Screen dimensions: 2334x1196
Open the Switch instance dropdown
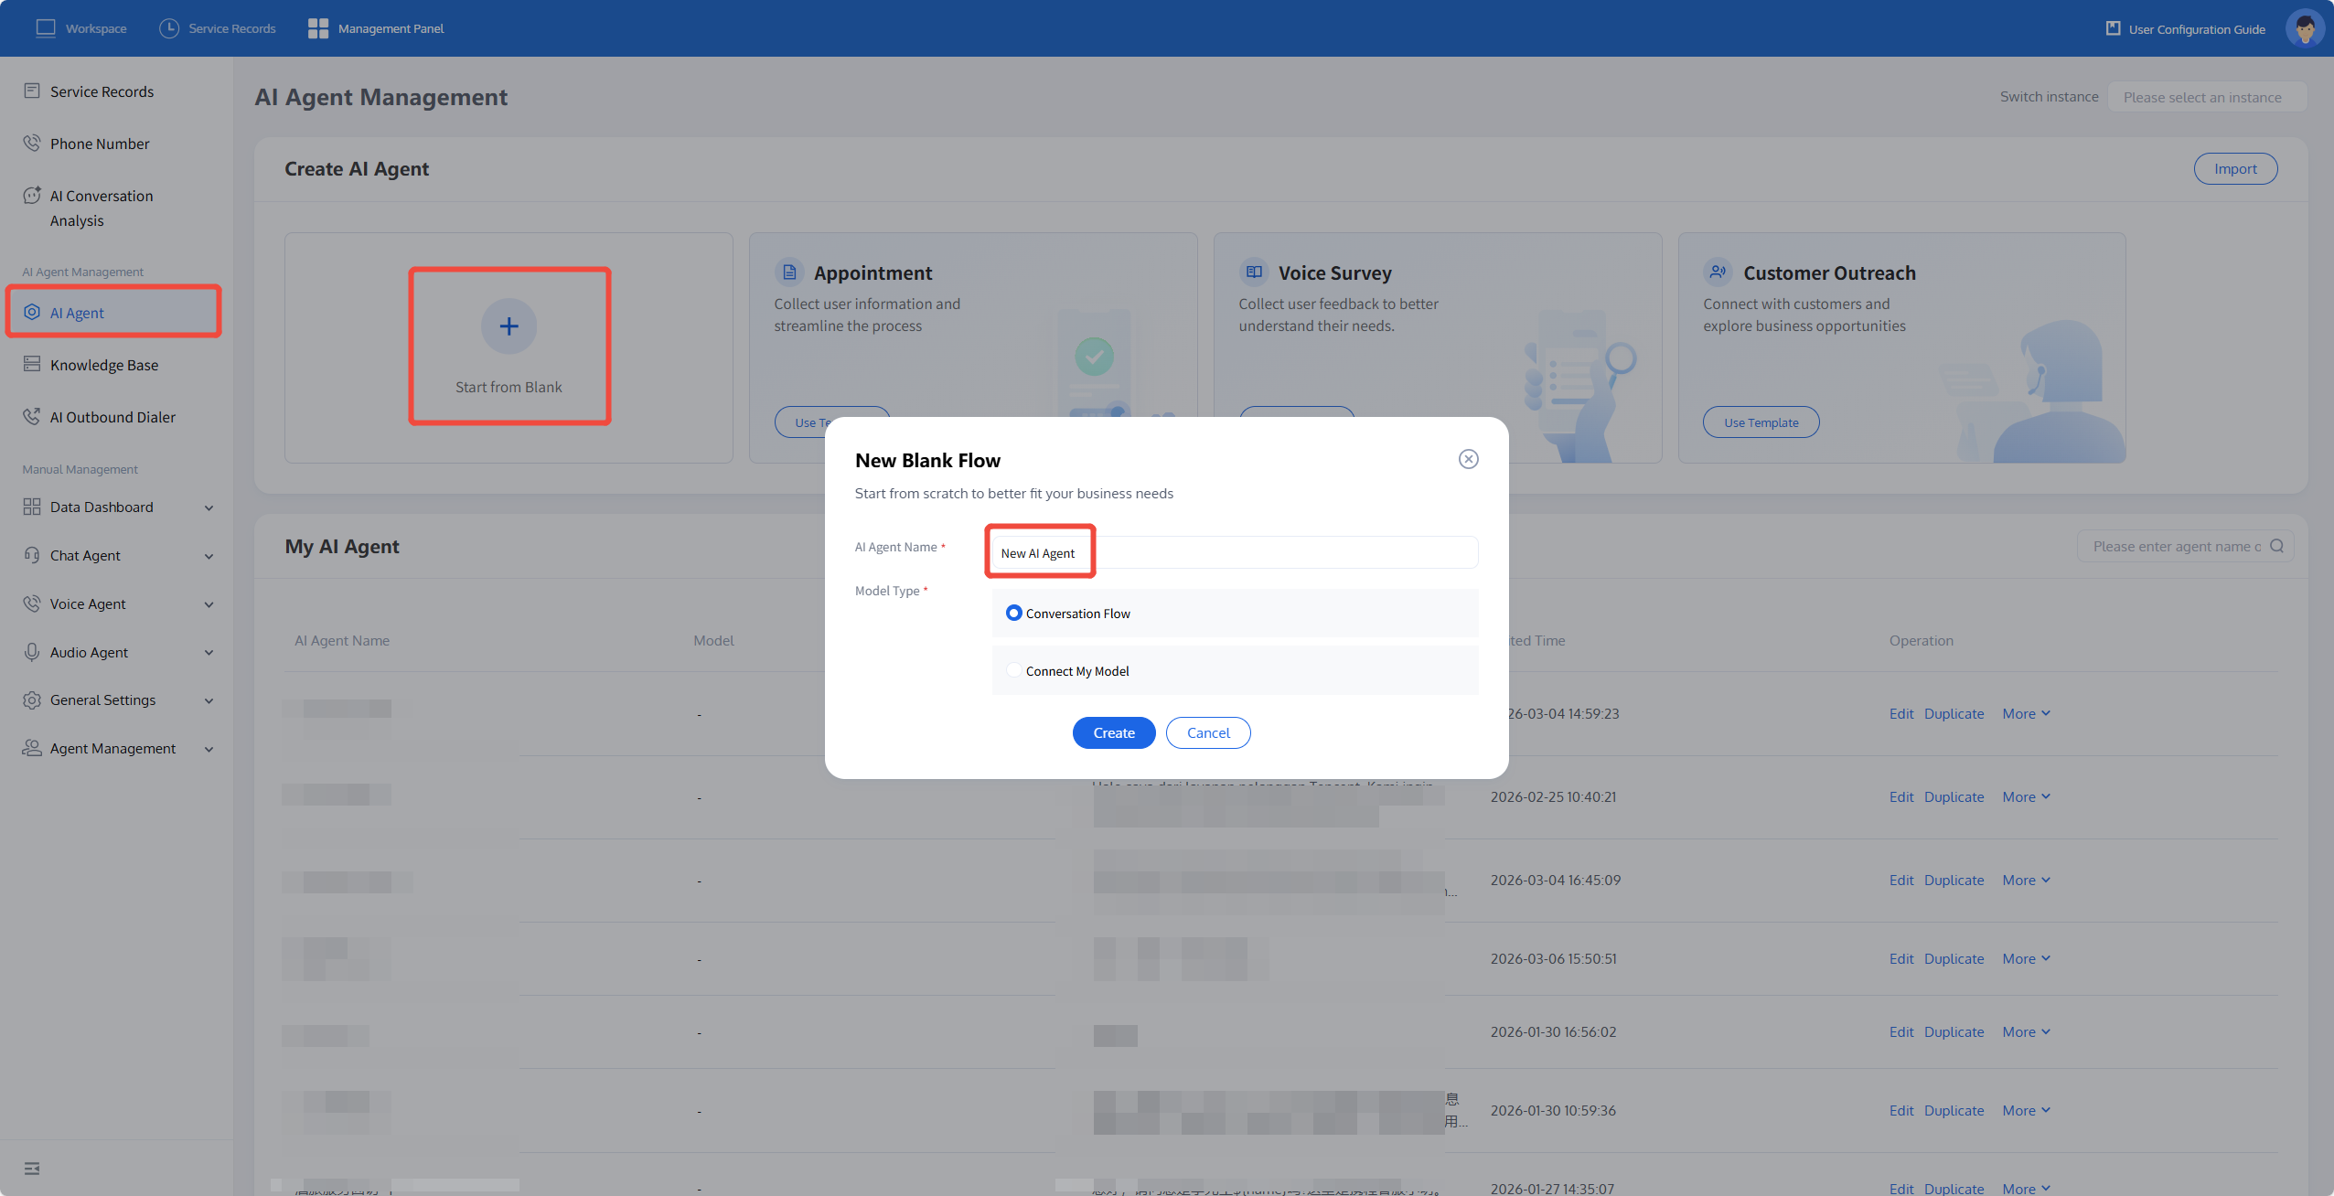(2206, 97)
